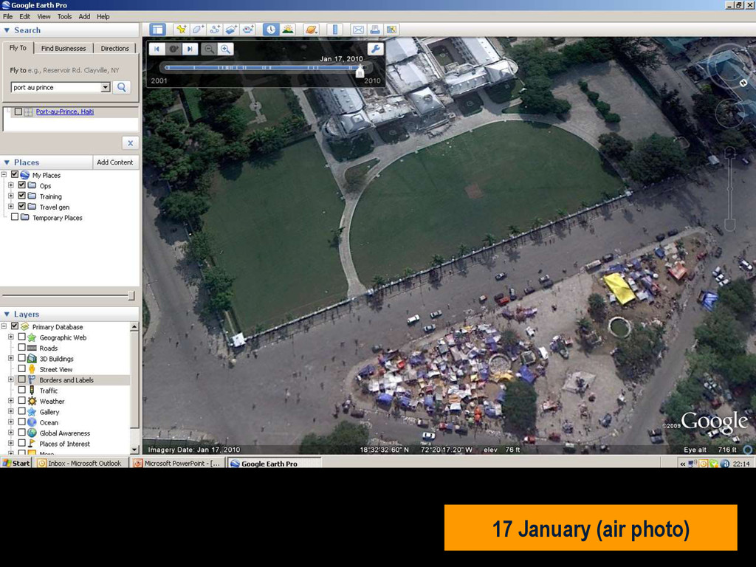Image resolution: width=756 pixels, height=567 pixels.
Task: Show sunlight across the landscape icon
Action: coord(288,30)
